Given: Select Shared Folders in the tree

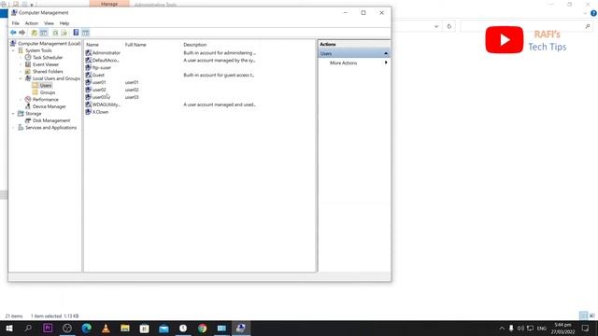Looking at the screenshot, I should pos(48,72).
